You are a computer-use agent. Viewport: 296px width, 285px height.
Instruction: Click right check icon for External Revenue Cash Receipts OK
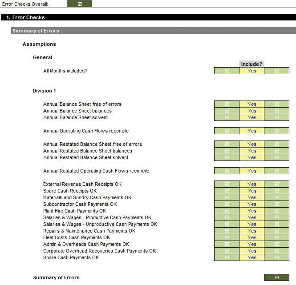tap(276, 184)
